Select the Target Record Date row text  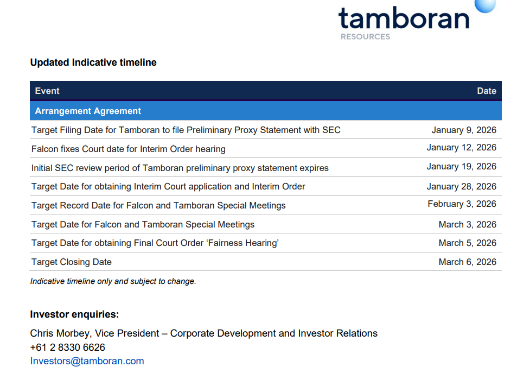click(x=158, y=205)
